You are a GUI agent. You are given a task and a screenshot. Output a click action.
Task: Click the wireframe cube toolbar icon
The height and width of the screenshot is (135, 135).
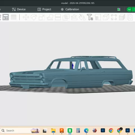[106, 17]
